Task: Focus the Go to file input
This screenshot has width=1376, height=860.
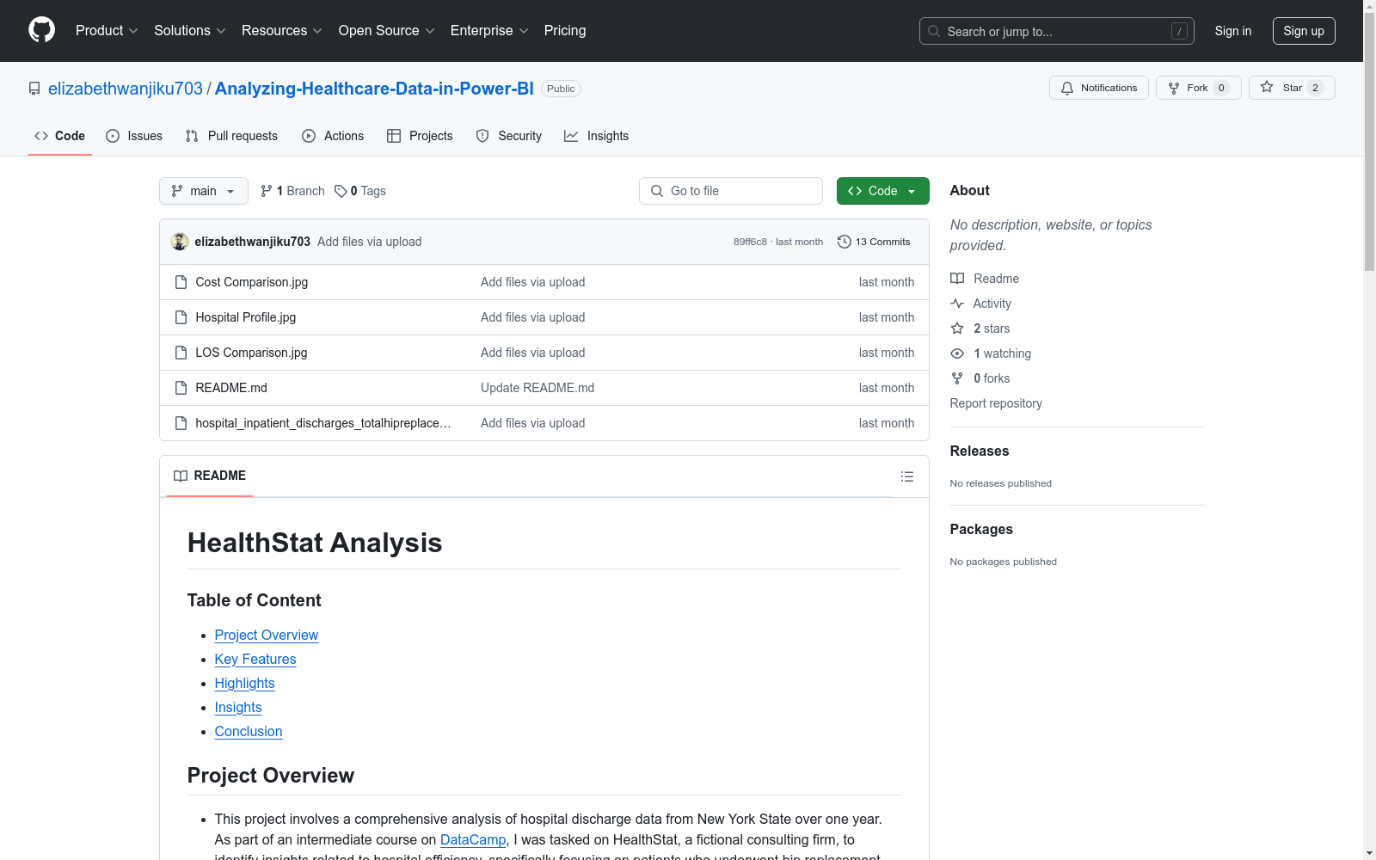Action: point(731,191)
